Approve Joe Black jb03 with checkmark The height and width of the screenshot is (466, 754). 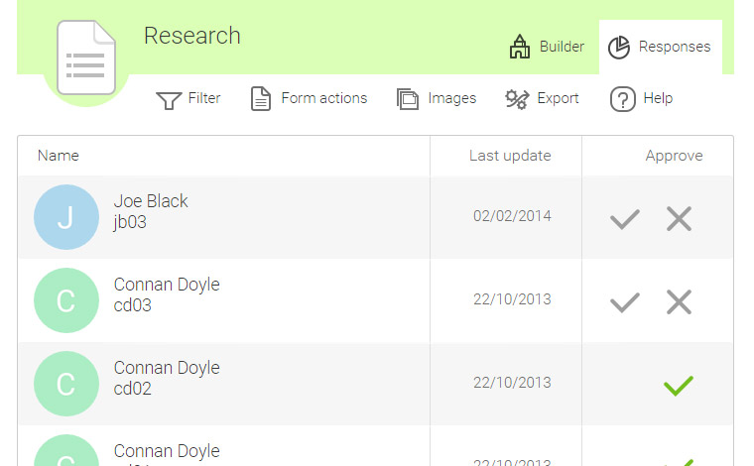(x=625, y=219)
